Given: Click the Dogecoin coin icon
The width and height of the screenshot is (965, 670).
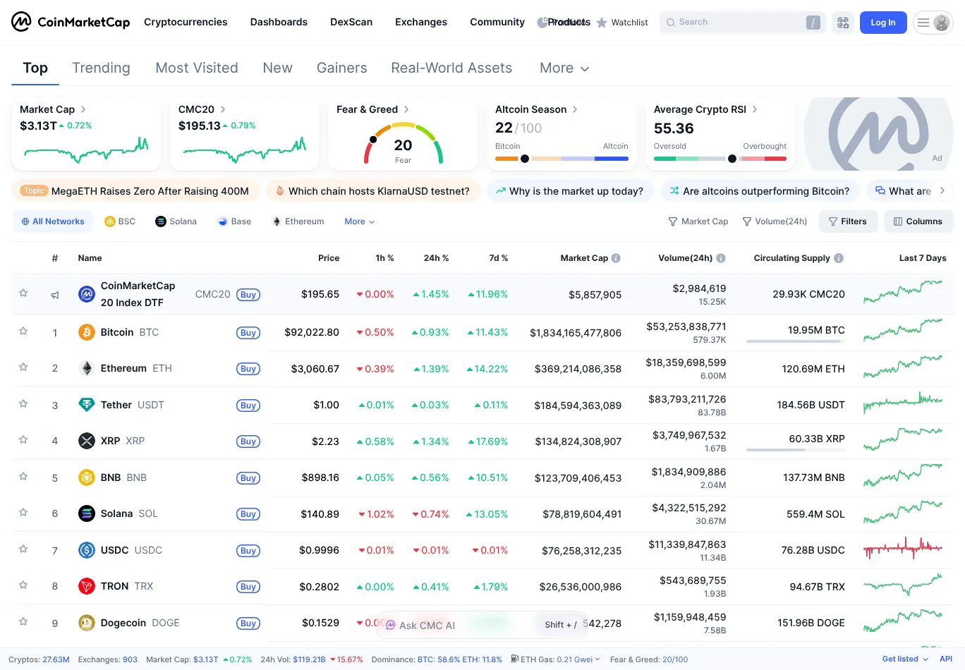Looking at the screenshot, I should pos(87,623).
